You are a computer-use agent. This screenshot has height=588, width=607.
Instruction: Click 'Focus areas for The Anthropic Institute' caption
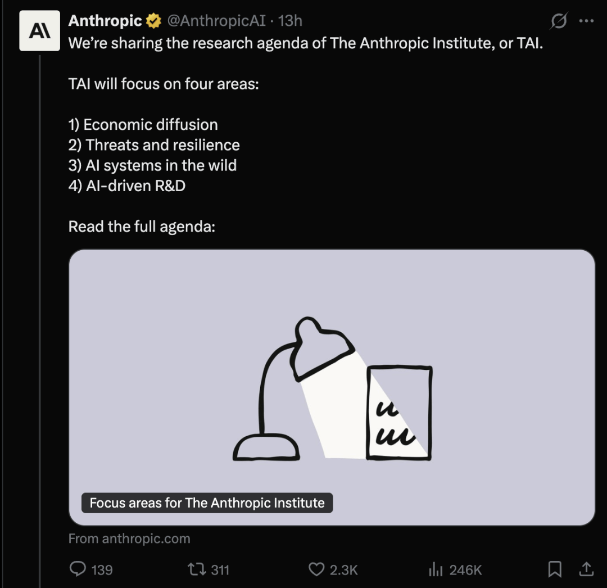click(207, 503)
